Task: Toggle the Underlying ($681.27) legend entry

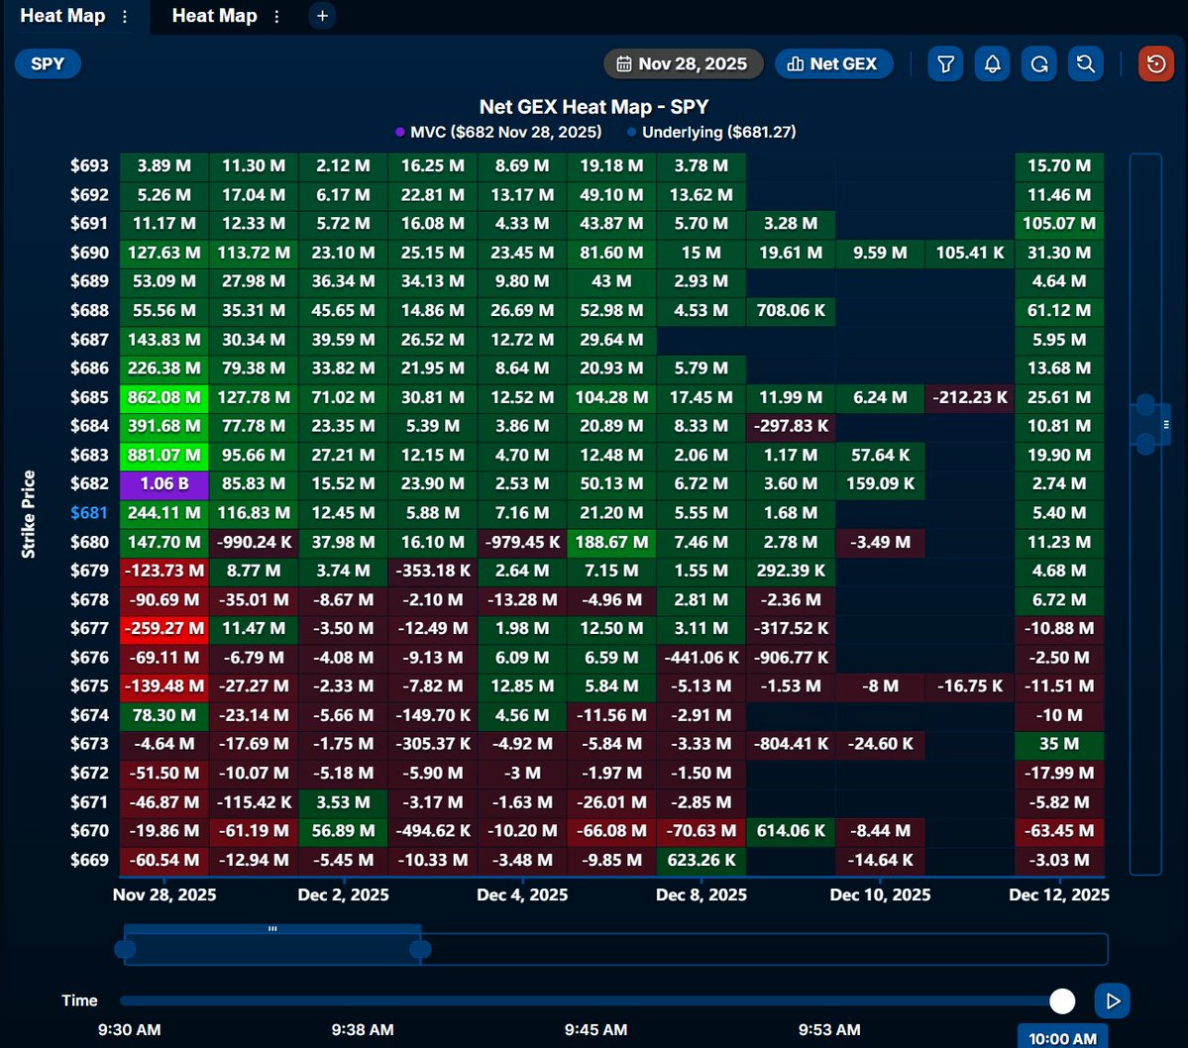Action: click(x=715, y=132)
